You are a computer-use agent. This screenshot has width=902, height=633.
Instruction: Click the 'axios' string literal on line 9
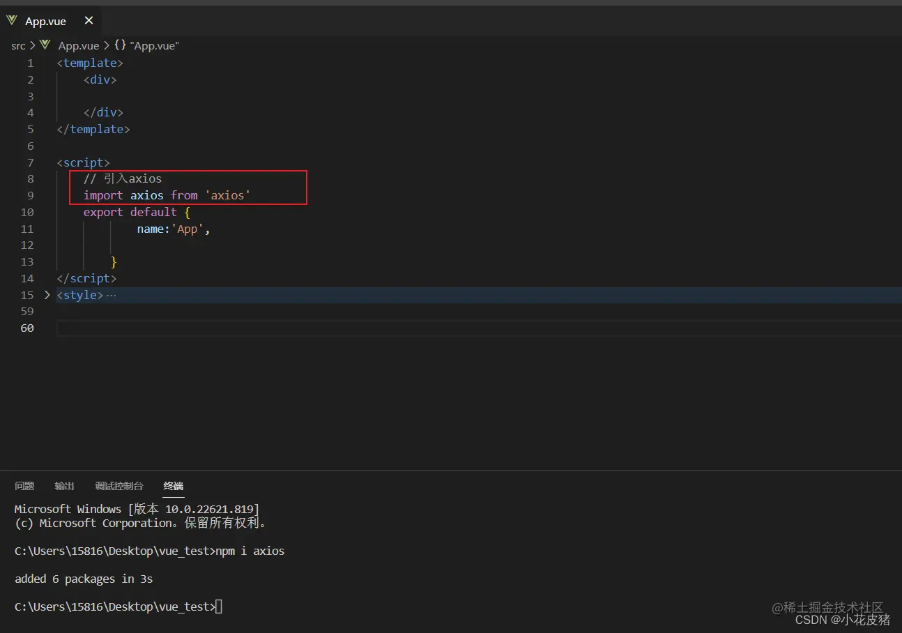point(227,195)
